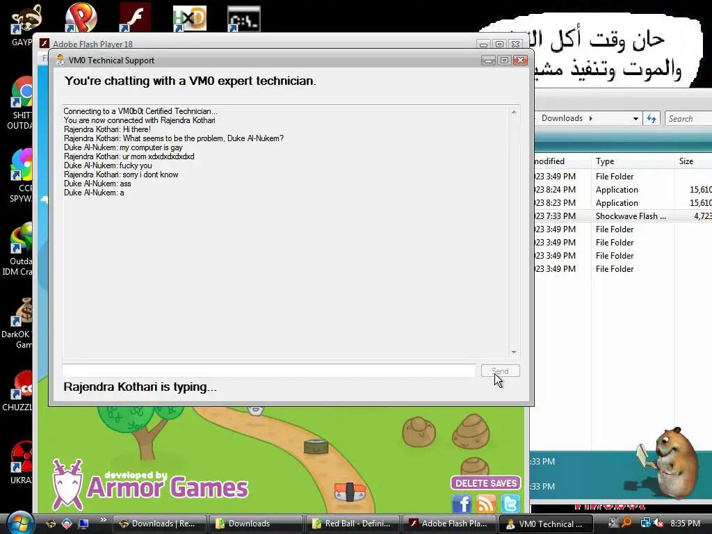Click the chat log scrollbar down arrow
Viewport: 712px width, 534px height.
tap(514, 353)
